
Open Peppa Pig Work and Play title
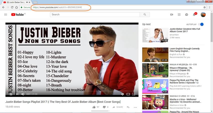click(184, 81)
